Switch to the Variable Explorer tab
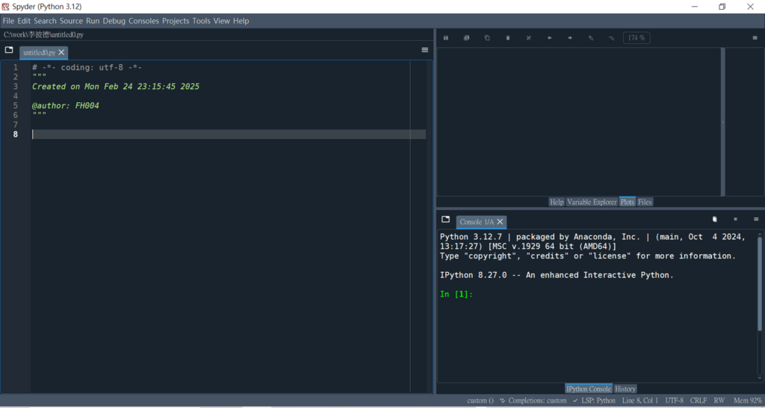The width and height of the screenshot is (765, 408). [592, 202]
